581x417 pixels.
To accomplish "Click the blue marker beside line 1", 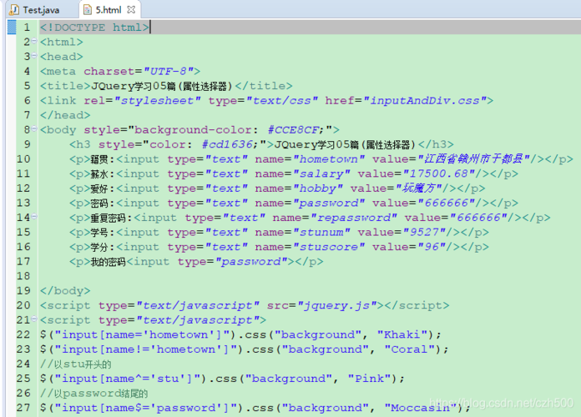I will coord(12,27).
